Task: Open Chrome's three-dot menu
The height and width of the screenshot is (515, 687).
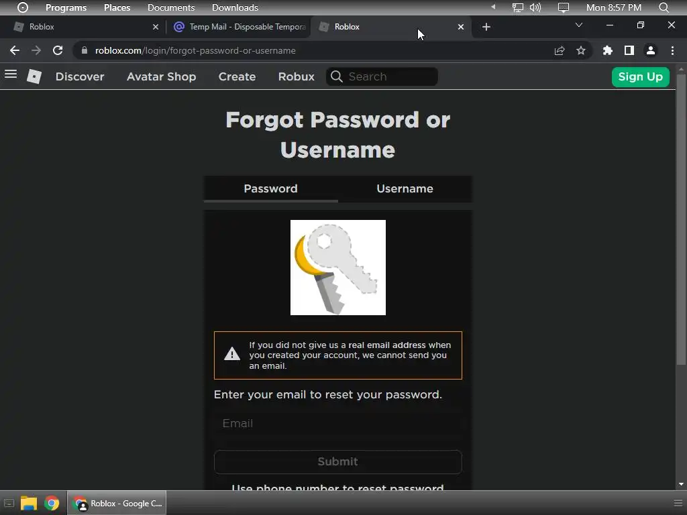Action: (672, 50)
